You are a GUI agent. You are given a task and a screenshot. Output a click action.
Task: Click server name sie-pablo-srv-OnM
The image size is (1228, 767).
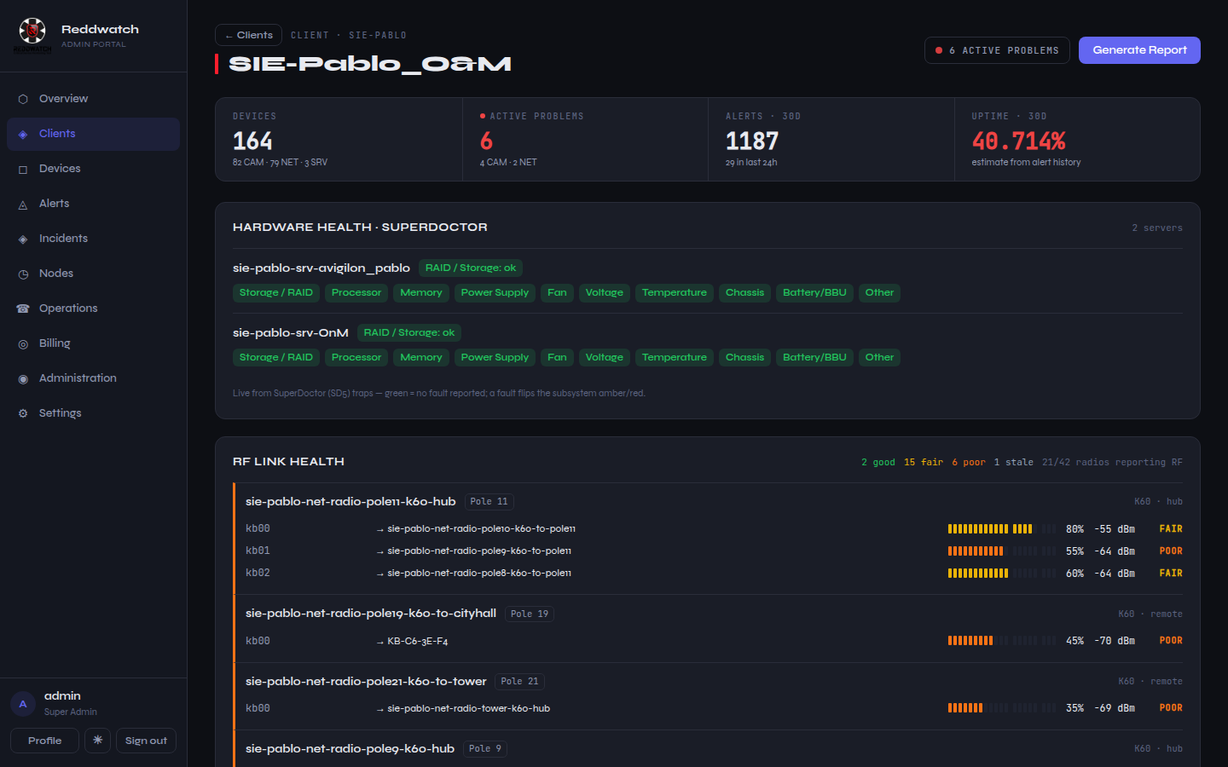[291, 332]
